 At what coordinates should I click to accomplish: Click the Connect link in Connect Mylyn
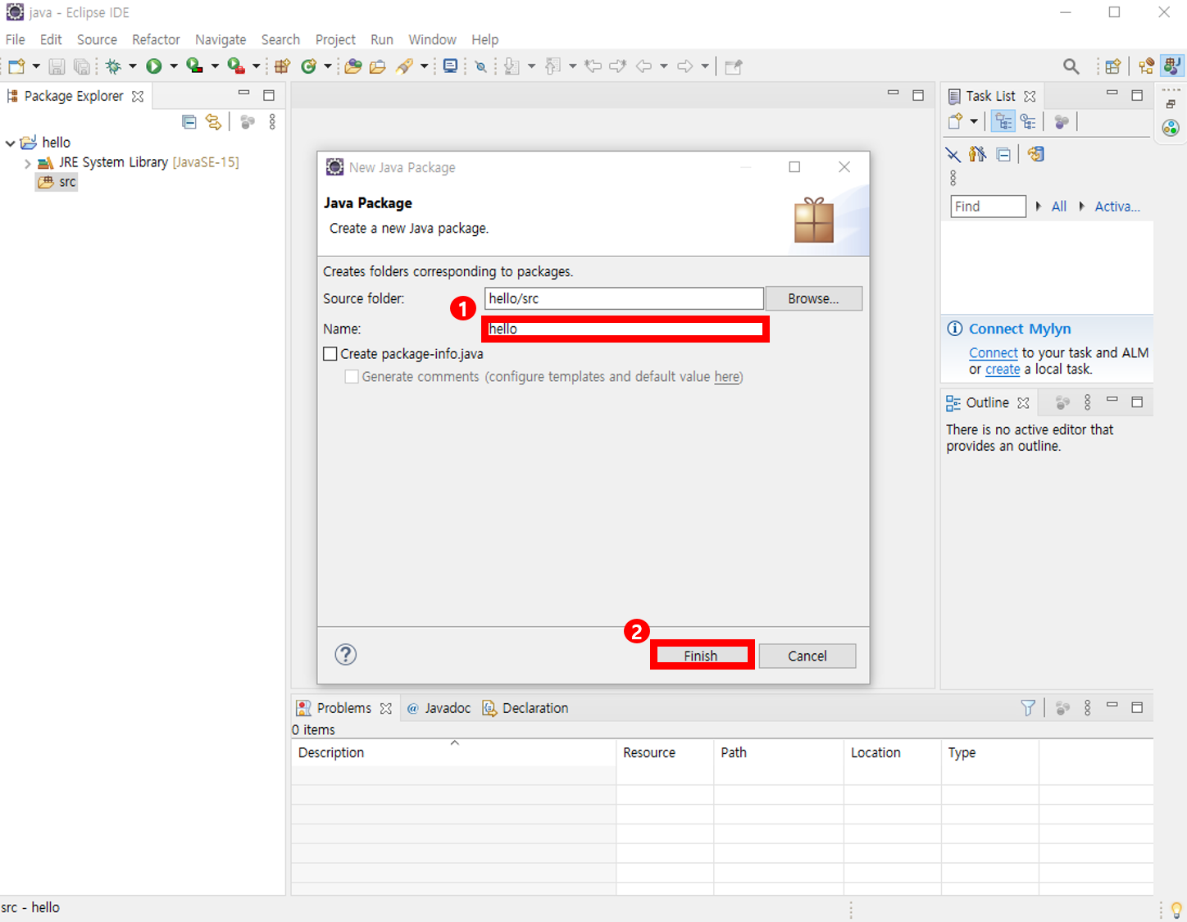click(x=994, y=352)
